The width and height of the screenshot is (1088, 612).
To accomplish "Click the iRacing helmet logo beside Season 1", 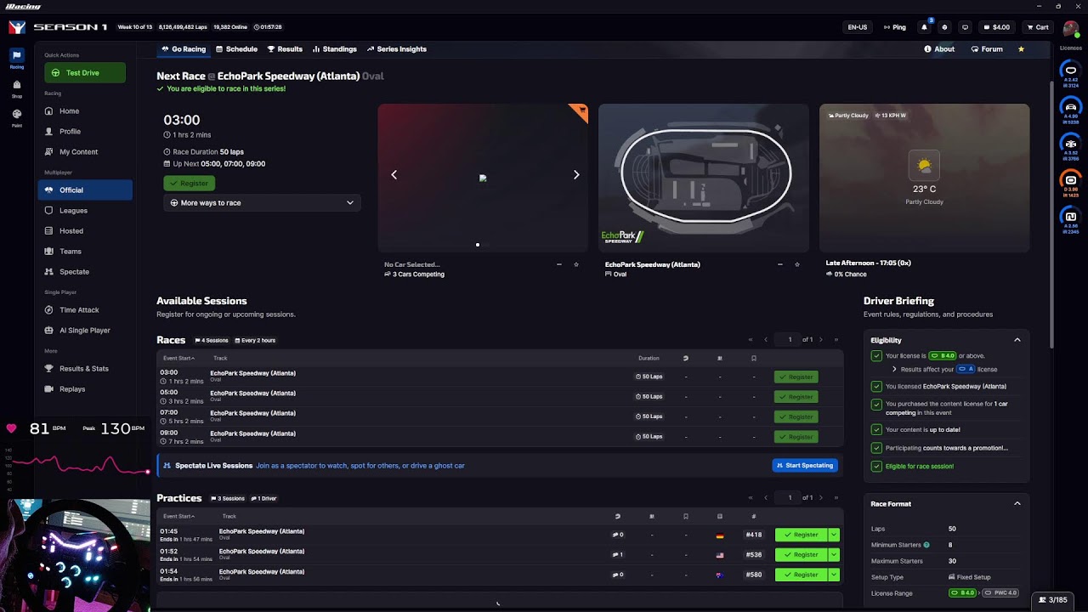I will pos(17,27).
